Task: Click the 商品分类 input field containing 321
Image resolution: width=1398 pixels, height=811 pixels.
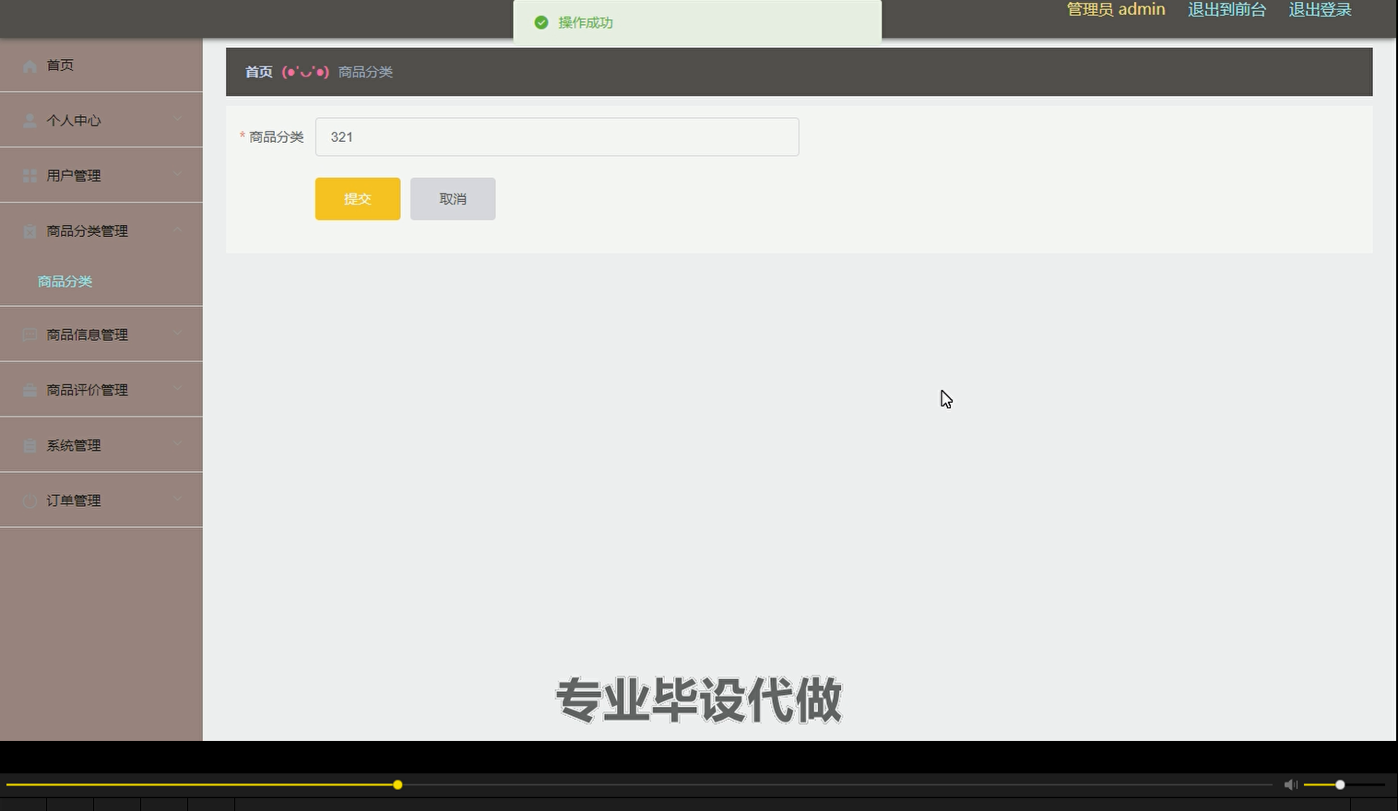Action: 557,136
